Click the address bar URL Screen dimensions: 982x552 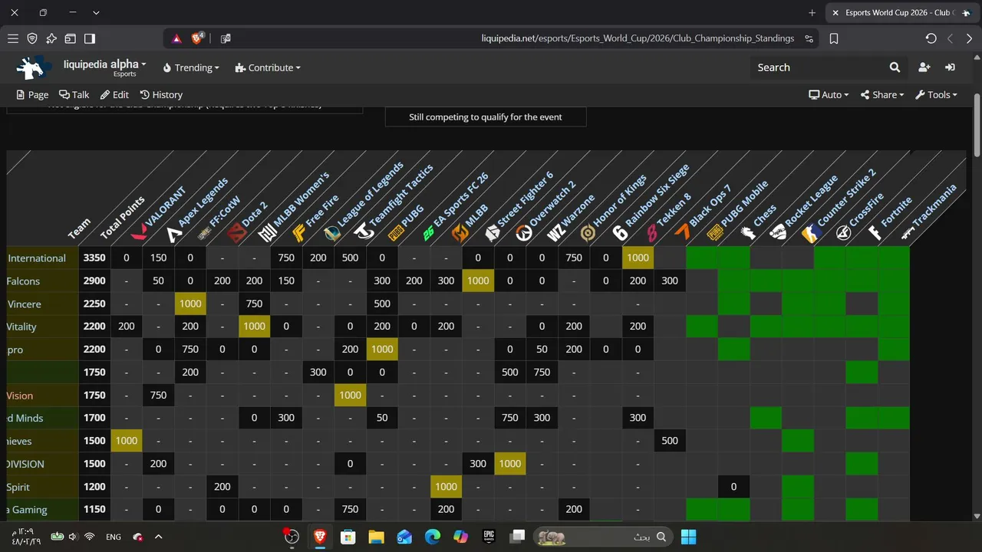pyautogui.click(x=638, y=38)
